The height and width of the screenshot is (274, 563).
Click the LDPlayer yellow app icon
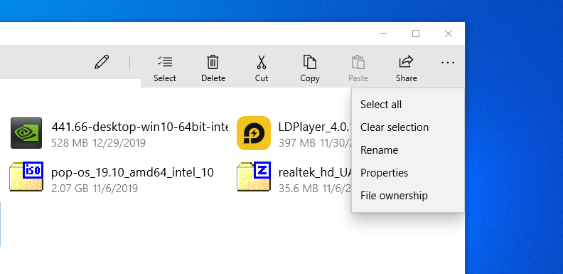point(254,133)
